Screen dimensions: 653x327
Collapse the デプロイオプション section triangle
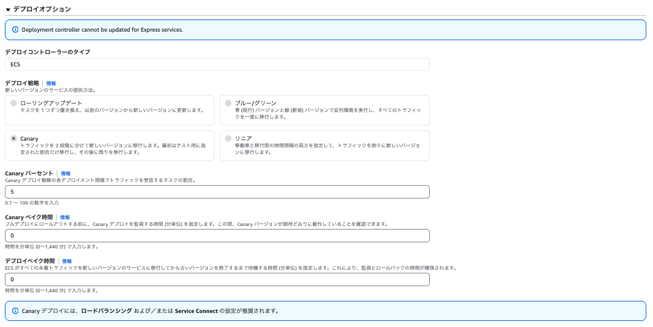coord(7,10)
